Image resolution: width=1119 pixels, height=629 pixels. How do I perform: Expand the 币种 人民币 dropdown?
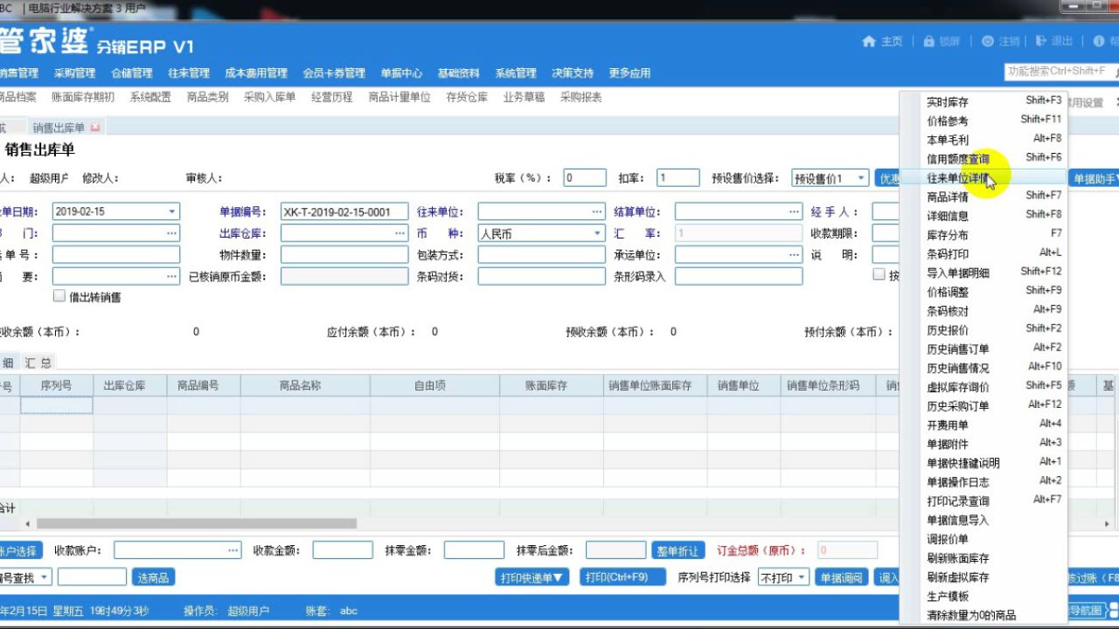(597, 233)
